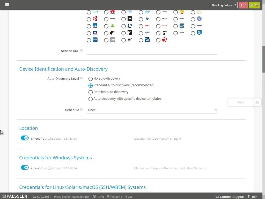The image size is (265, 199).
Task: Click the green HPE rectangle logo
Action: tap(95, 12)
